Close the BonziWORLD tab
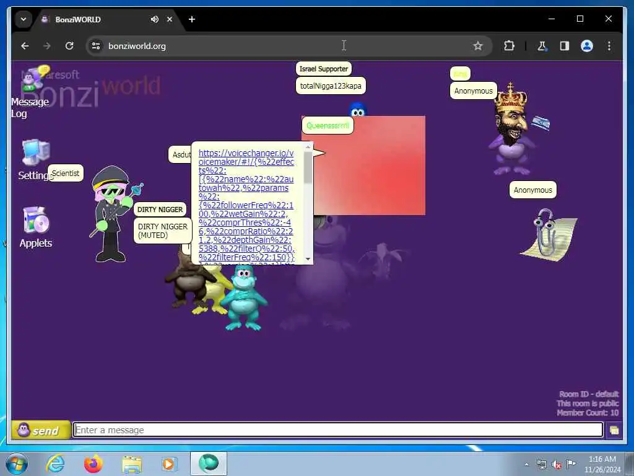This screenshot has height=476, width=634. tap(170, 19)
